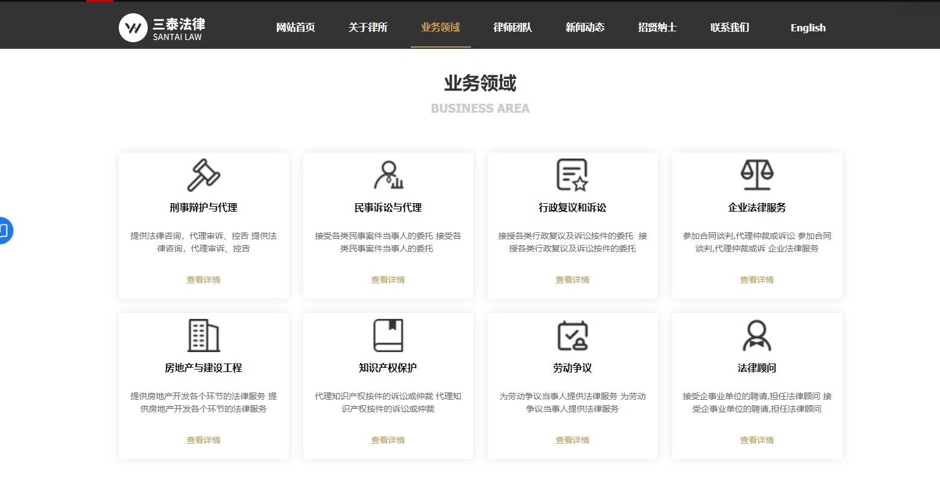Go to 网站首页 in the navigation
This screenshot has height=501, width=940.
(x=295, y=28)
